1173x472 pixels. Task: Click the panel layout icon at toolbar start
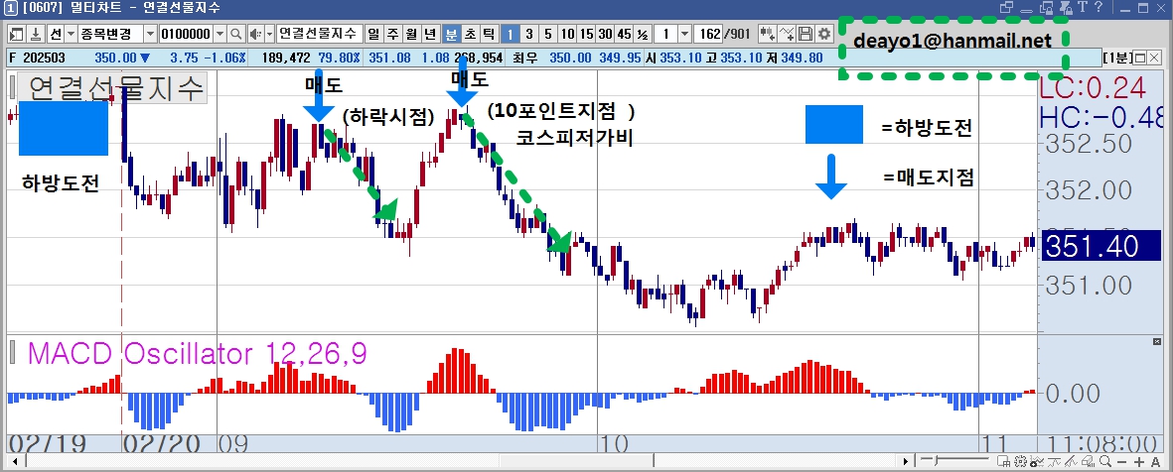point(17,34)
